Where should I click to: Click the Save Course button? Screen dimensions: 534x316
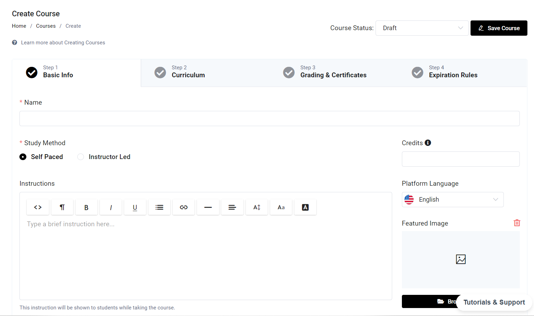click(499, 28)
